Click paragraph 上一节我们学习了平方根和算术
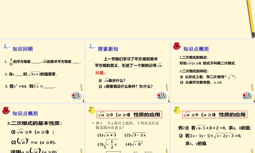255x153 pixels. [x=129, y=62]
